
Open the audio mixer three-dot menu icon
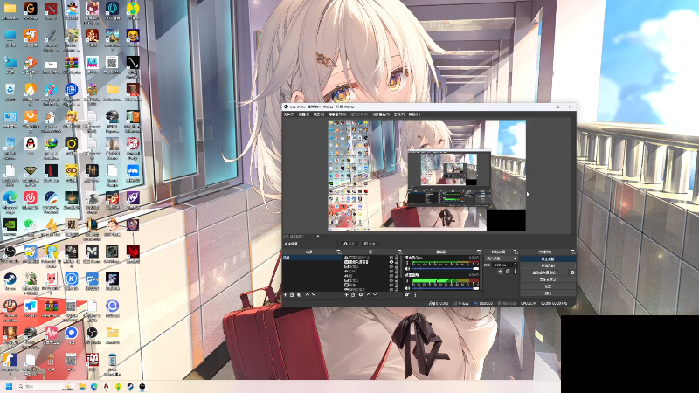(416, 294)
